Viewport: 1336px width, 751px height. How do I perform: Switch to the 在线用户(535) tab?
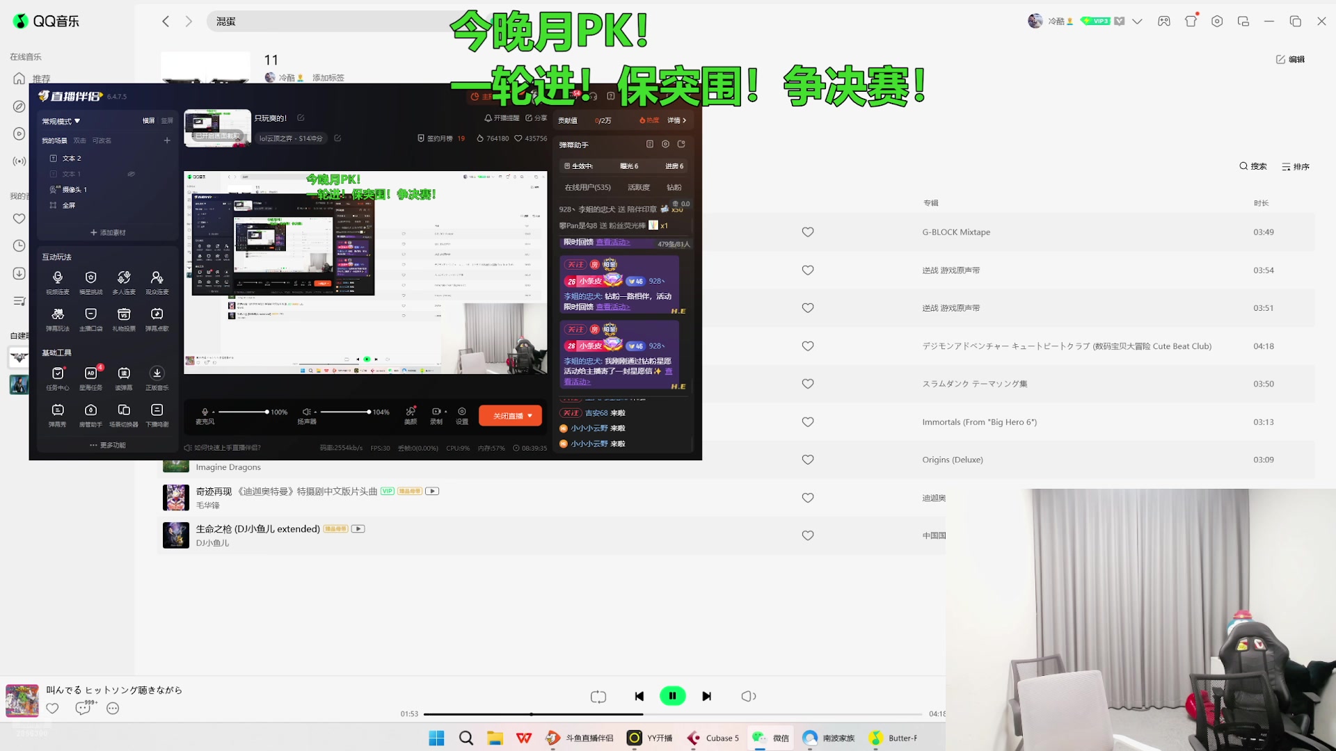point(588,187)
